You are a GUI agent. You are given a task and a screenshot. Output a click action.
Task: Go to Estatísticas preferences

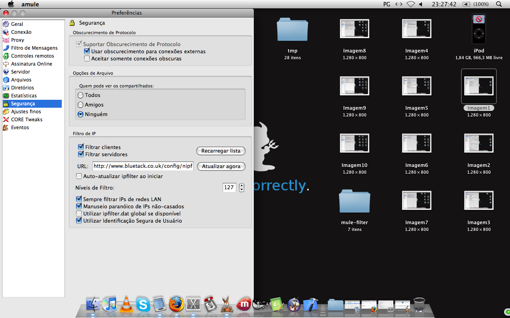[x=24, y=96]
